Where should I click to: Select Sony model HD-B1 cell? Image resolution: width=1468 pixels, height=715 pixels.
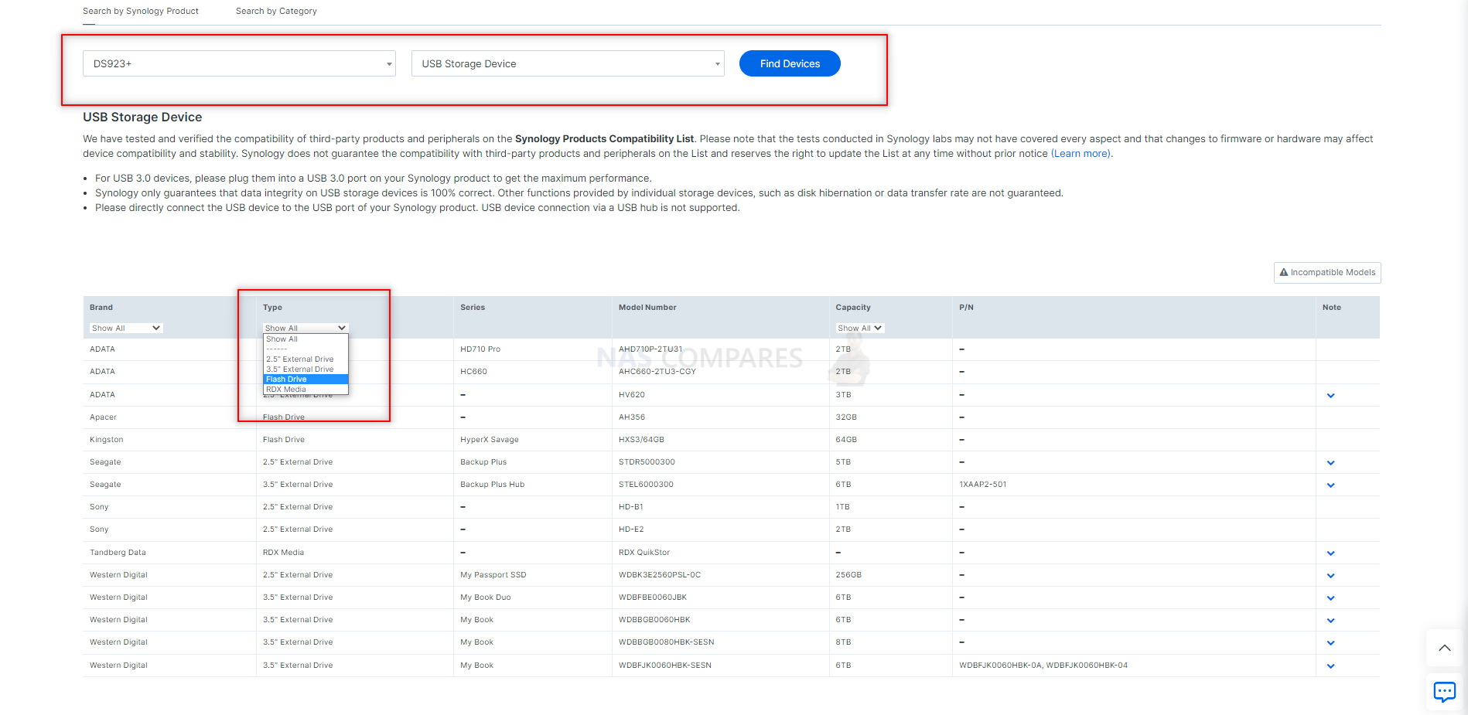(631, 507)
